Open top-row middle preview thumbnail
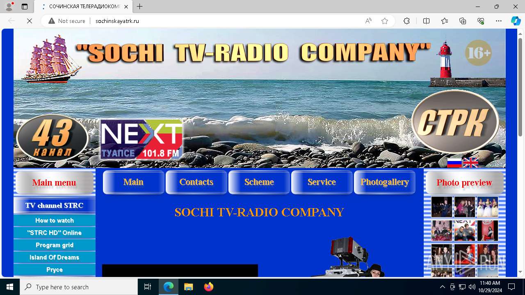The width and height of the screenshot is (525, 295). pos(464,206)
